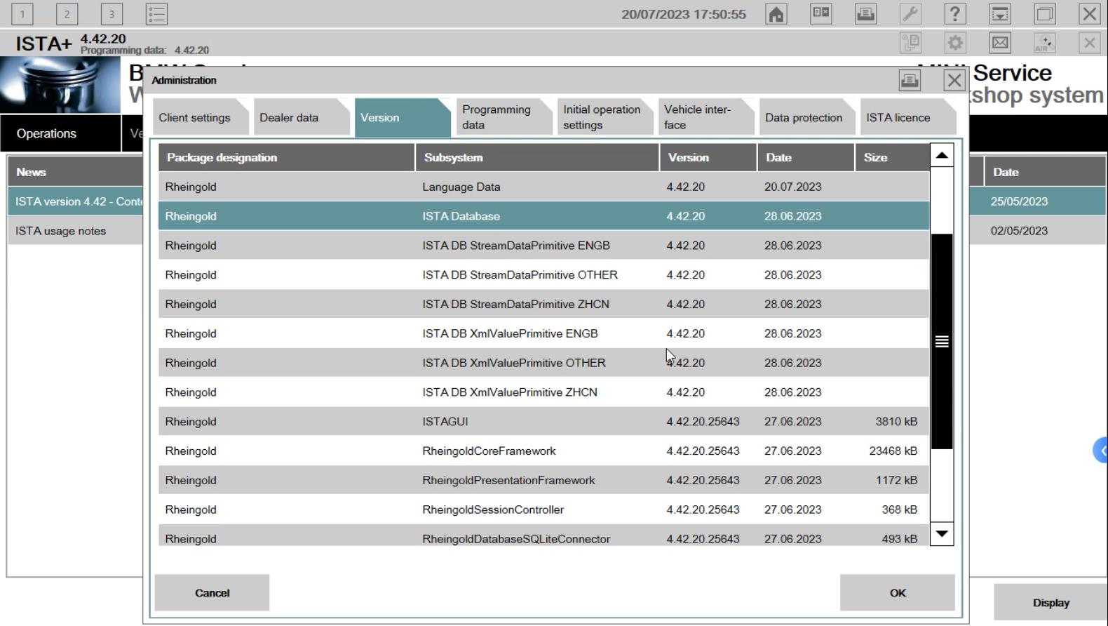Switch to Client settings tab
The image size is (1108, 626).
[x=201, y=117]
